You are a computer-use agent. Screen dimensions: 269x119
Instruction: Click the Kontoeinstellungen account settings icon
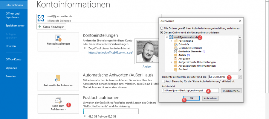click(58, 38)
